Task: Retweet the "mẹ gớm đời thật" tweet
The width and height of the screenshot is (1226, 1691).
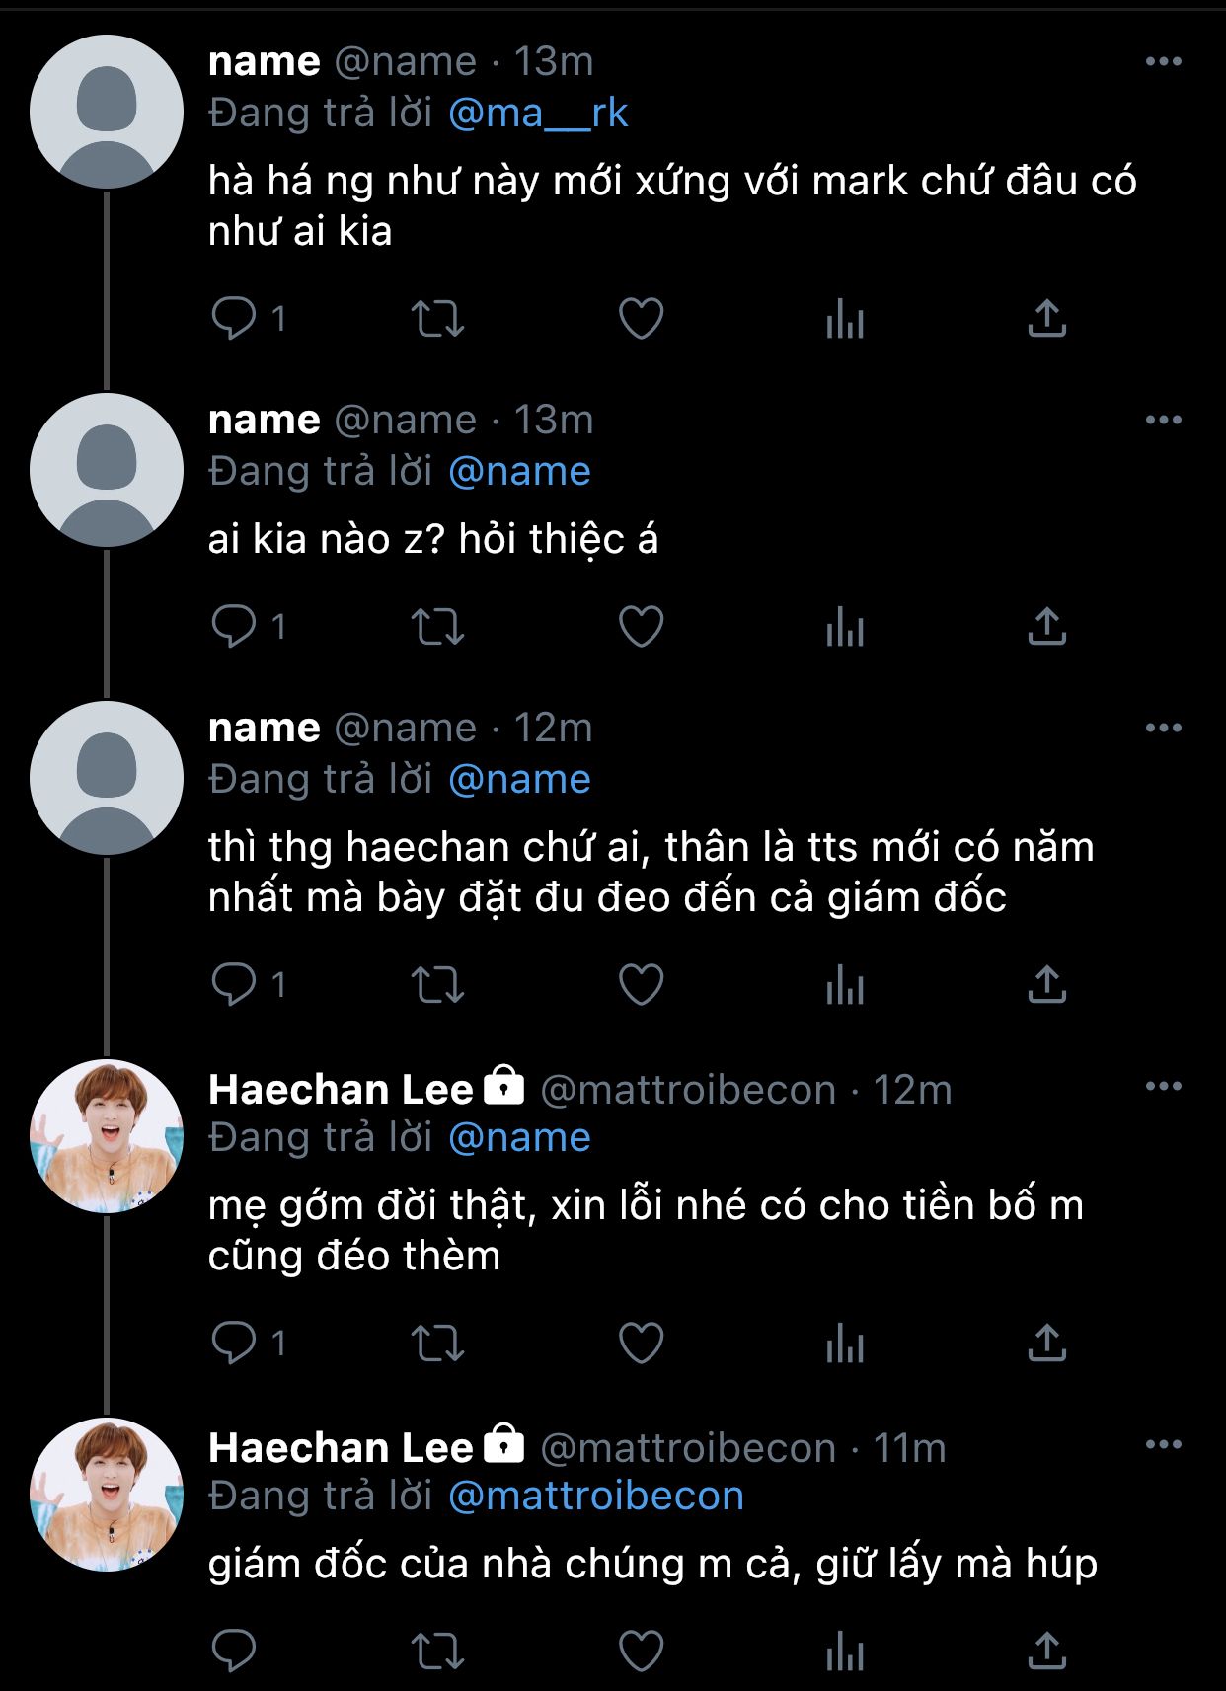Action: pos(437,1344)
